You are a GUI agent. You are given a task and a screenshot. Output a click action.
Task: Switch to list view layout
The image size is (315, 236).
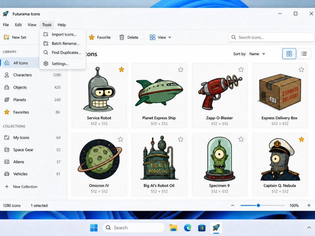(x=304, y=53)
